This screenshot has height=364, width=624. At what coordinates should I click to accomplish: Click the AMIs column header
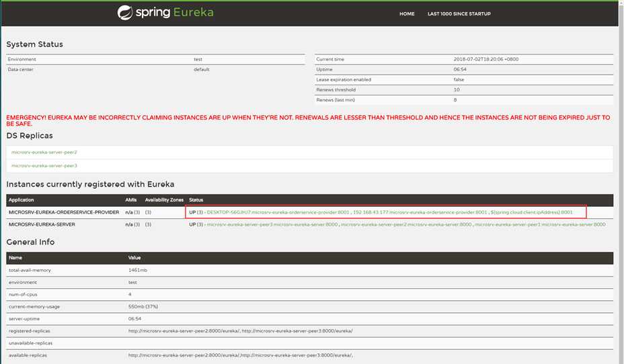[x=130, y=200]
